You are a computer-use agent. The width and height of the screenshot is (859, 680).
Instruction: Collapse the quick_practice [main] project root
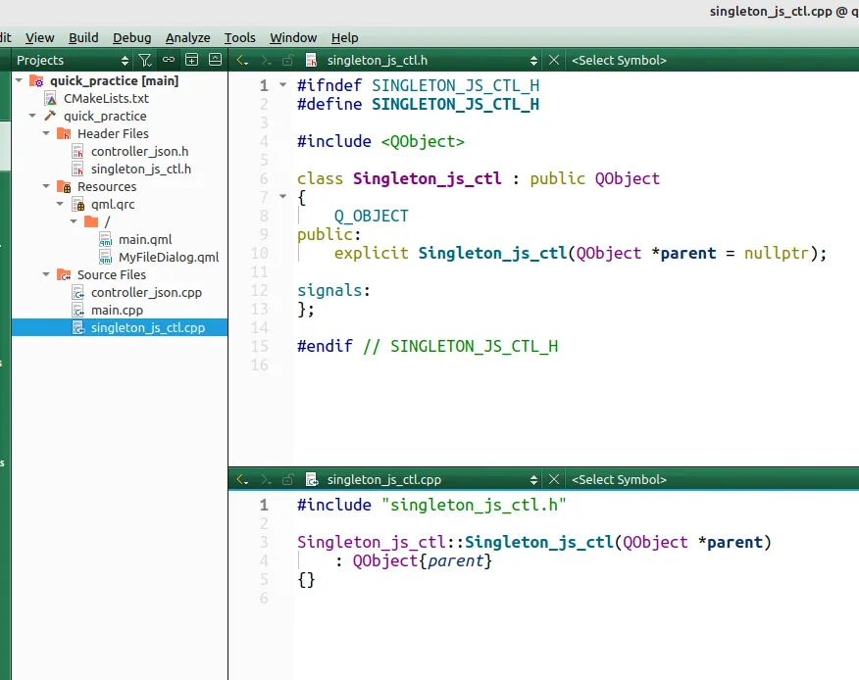(20, 80)
